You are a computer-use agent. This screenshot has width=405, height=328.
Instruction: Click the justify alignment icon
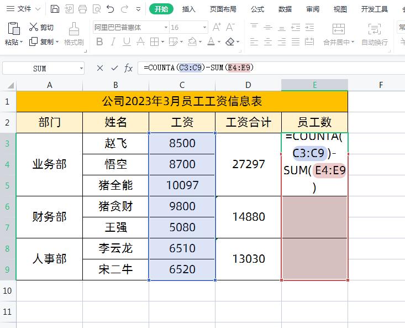pos(296,41)
